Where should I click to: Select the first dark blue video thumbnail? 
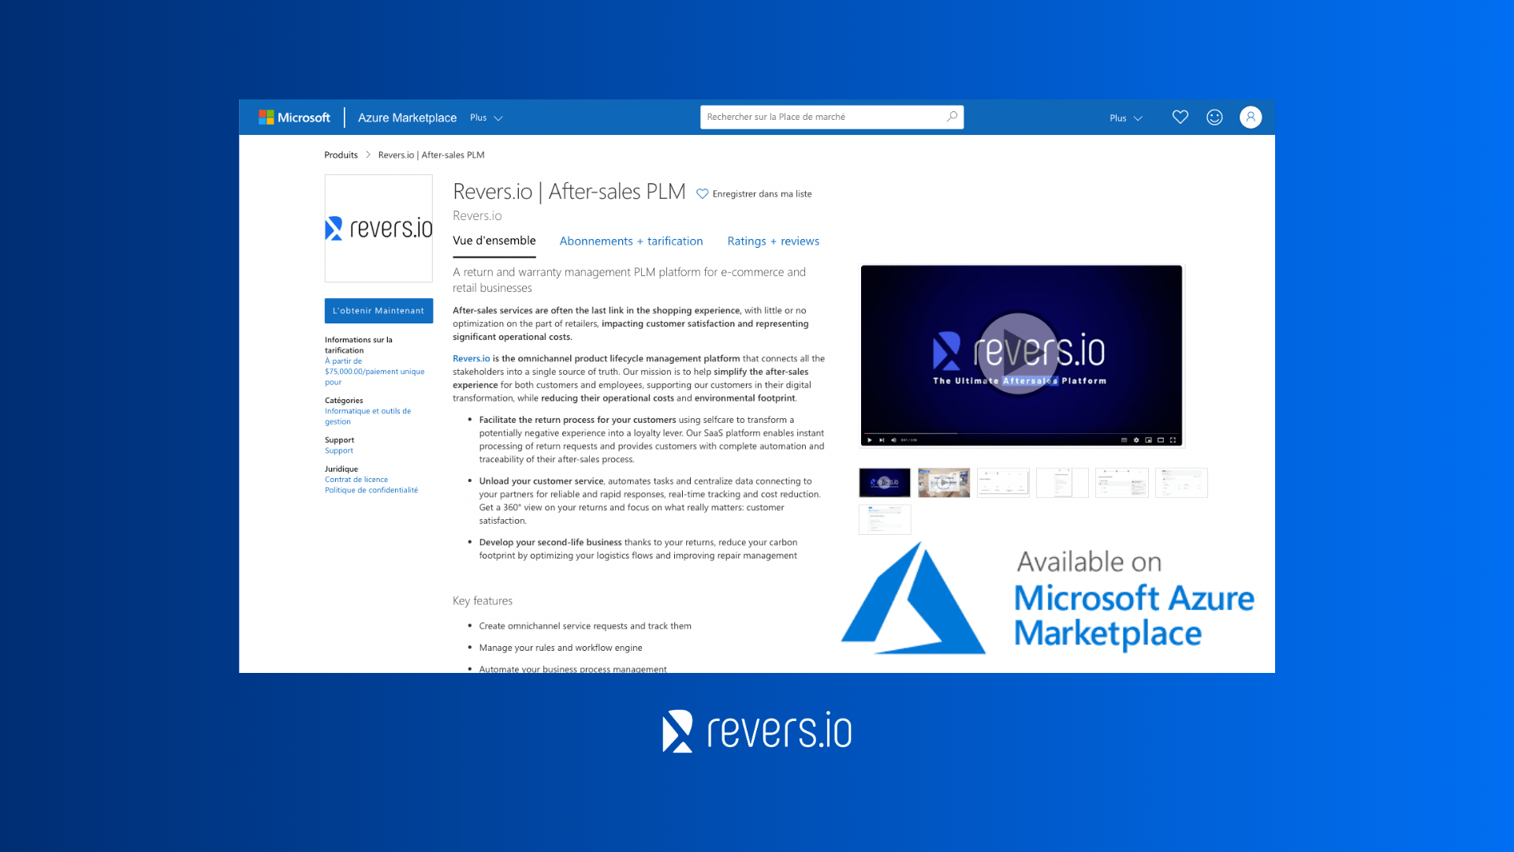885,483
